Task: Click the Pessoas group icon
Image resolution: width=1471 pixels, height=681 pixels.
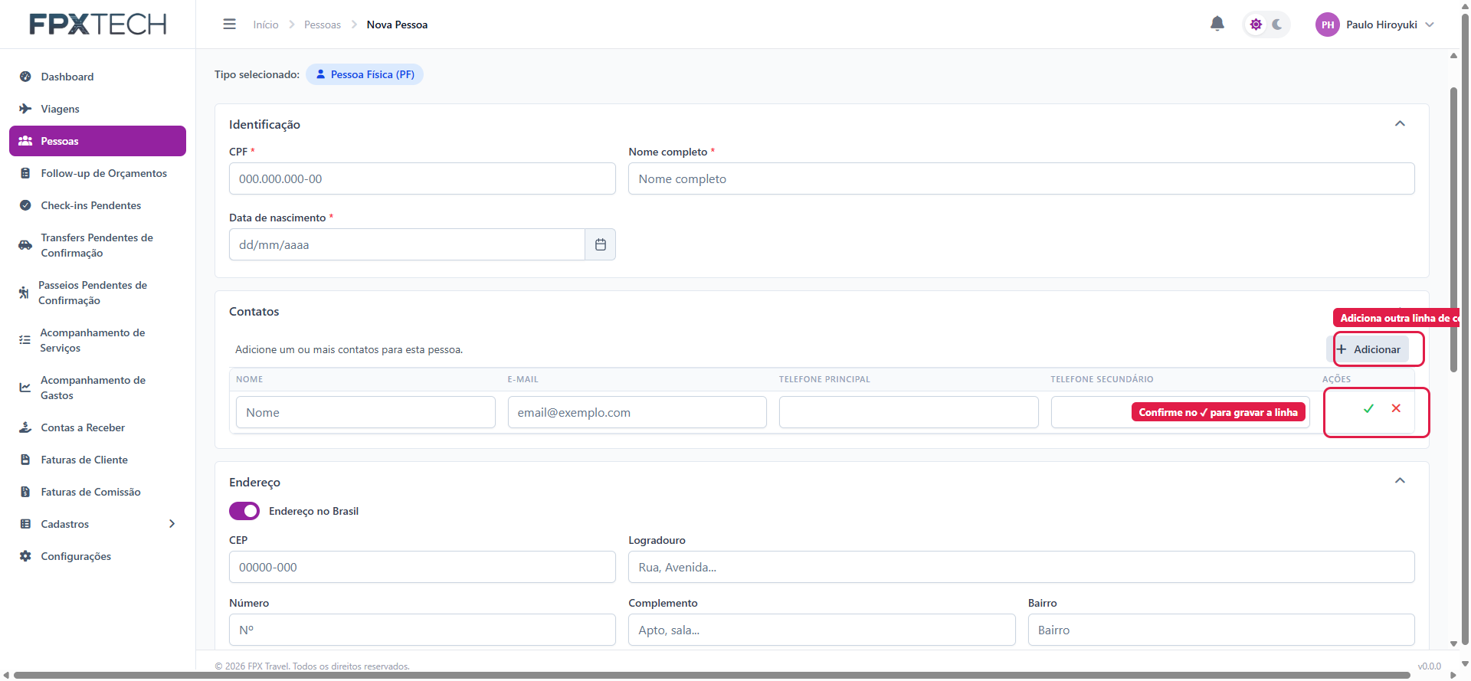Action: tap(25, 141)
